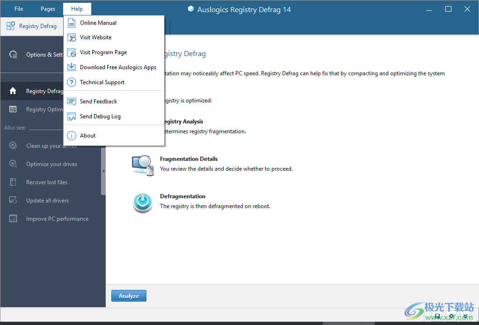Collapse the sidebar using the splitter arrow

[103, 171]
